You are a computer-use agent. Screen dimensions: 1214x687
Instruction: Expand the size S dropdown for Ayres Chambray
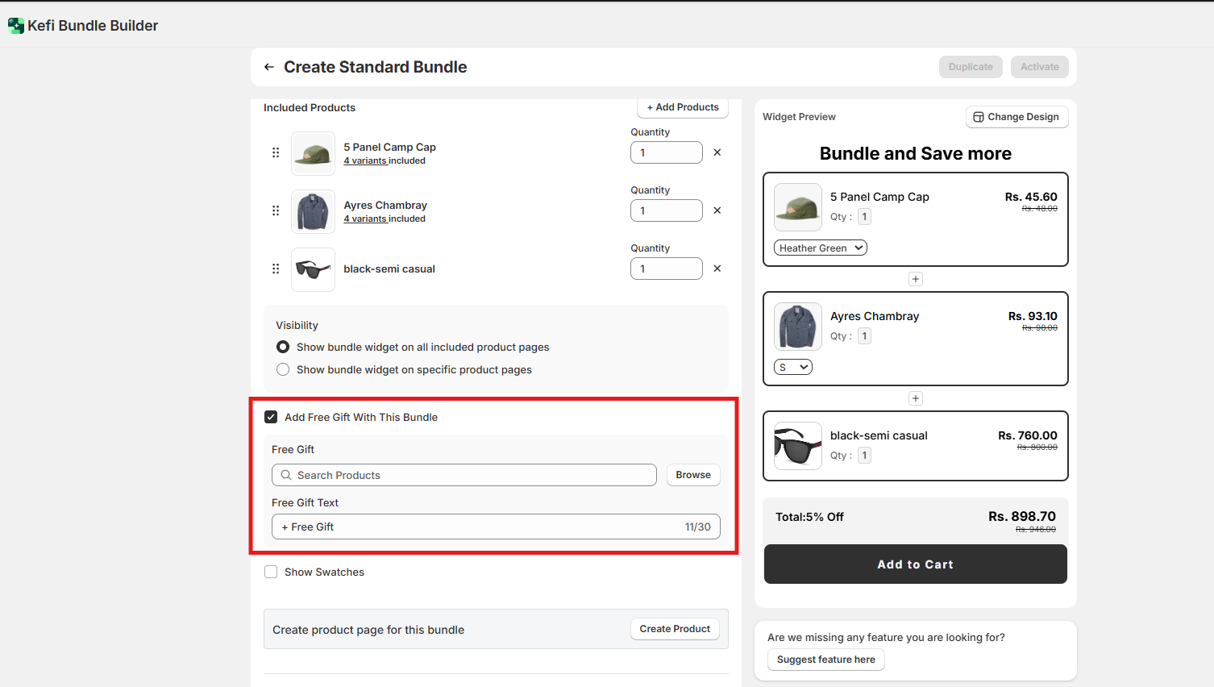(x=792, y=367)
